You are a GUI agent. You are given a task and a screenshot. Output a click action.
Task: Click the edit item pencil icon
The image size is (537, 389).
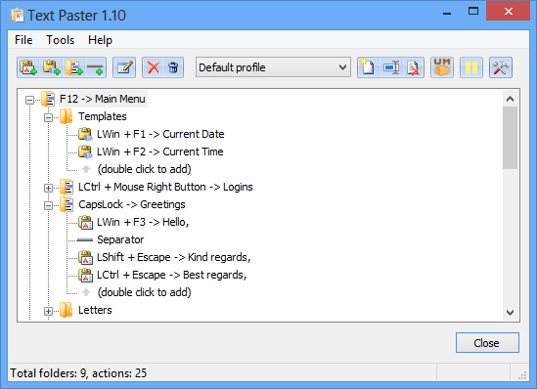click(124, 67)
